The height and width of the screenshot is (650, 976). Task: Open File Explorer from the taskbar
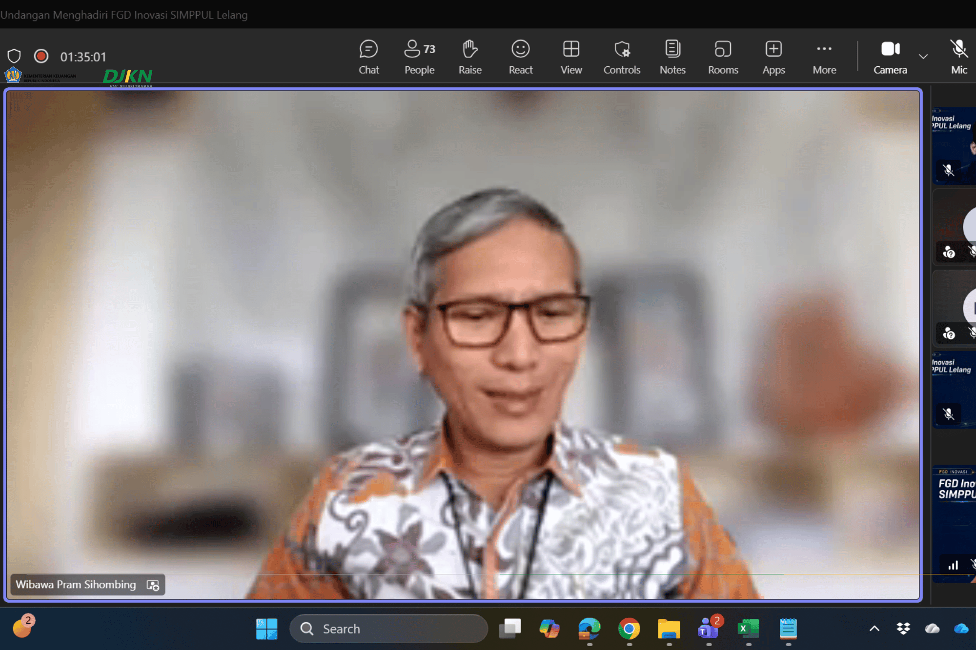click(669, 629)
